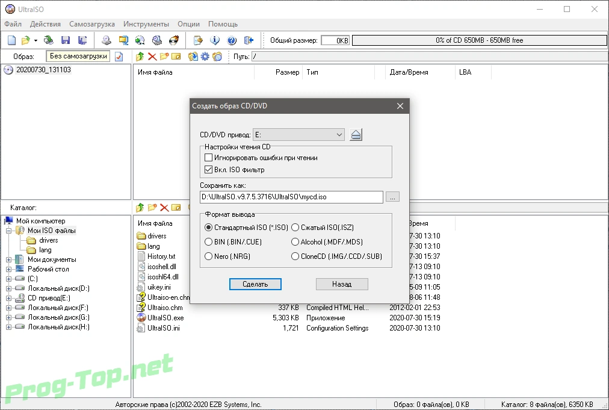The width and height of the screenshot is (609, 410).
Task: Expand the Мои документы tree node
Action: pyautogui.click(x=8, y=259)
